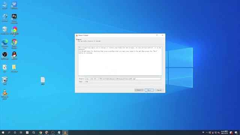Open the Google Chrome desktop shortcut

tap(14, 44)
